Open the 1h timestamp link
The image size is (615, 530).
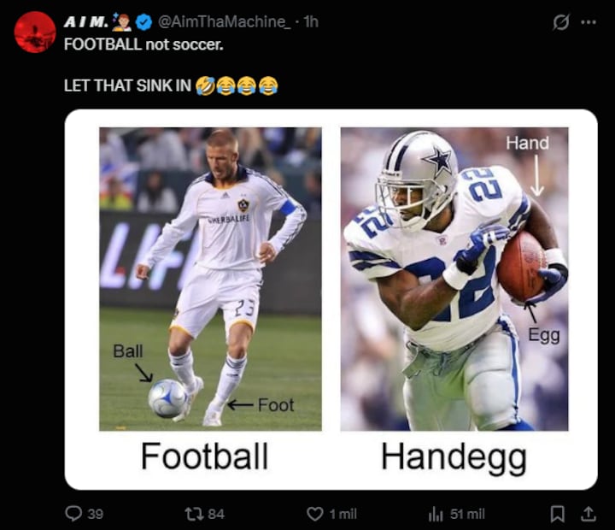tap(311, 22)
